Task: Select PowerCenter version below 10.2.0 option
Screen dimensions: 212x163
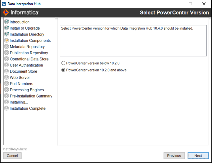Action: pyautogui.click(x=63, y=63)
